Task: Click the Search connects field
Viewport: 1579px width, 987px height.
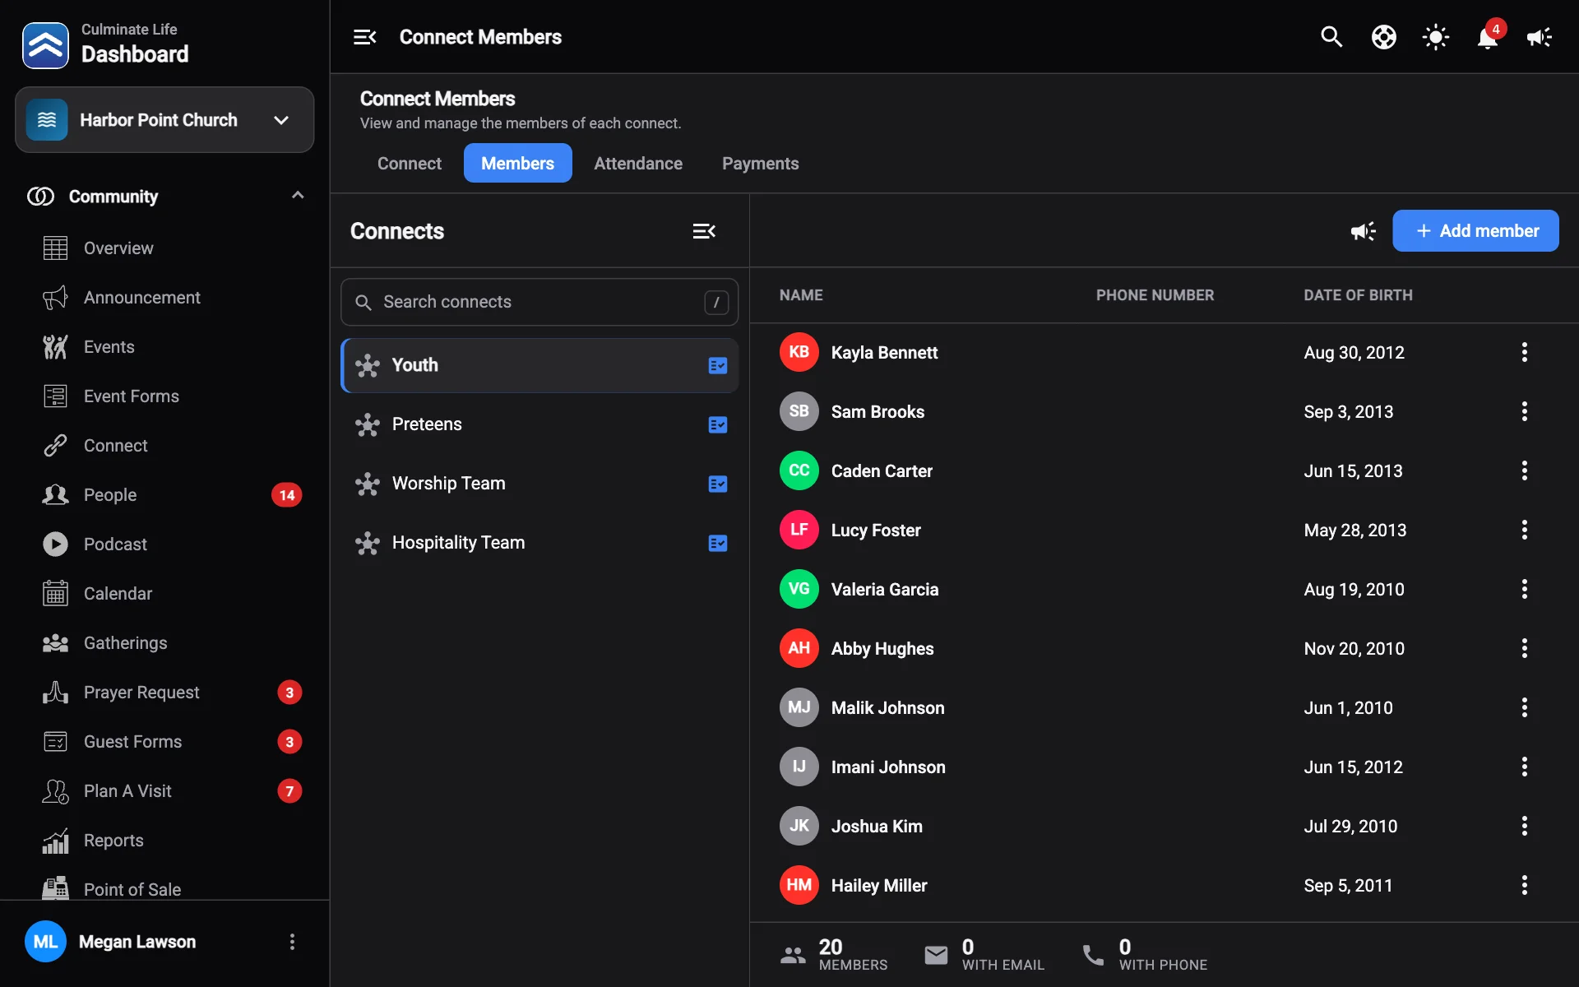Action: [539, 302]
